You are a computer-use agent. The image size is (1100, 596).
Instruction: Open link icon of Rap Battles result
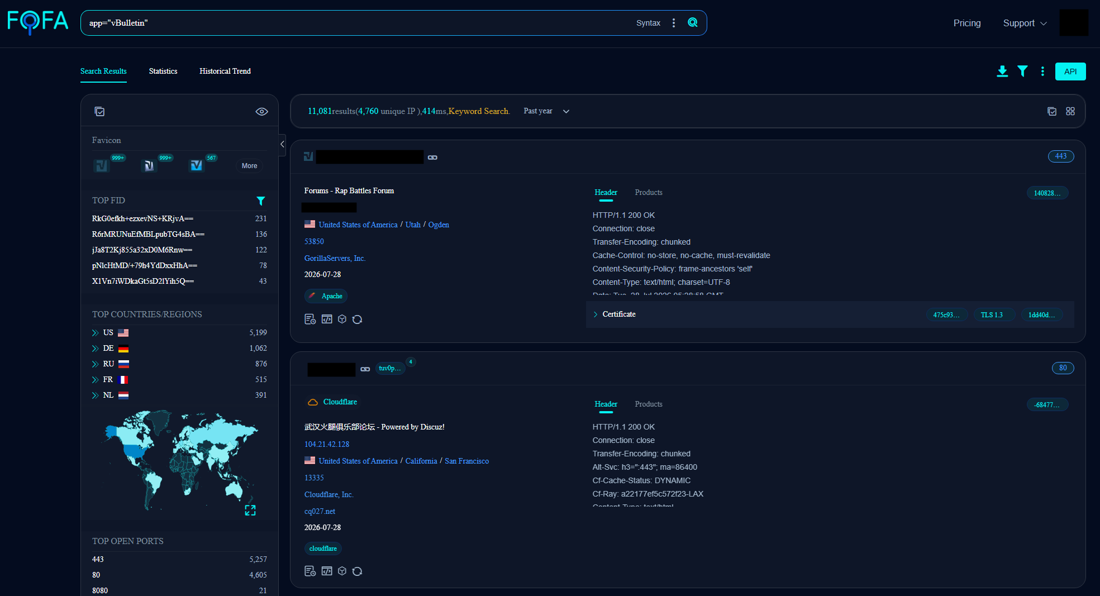click(x=432, y=158)
